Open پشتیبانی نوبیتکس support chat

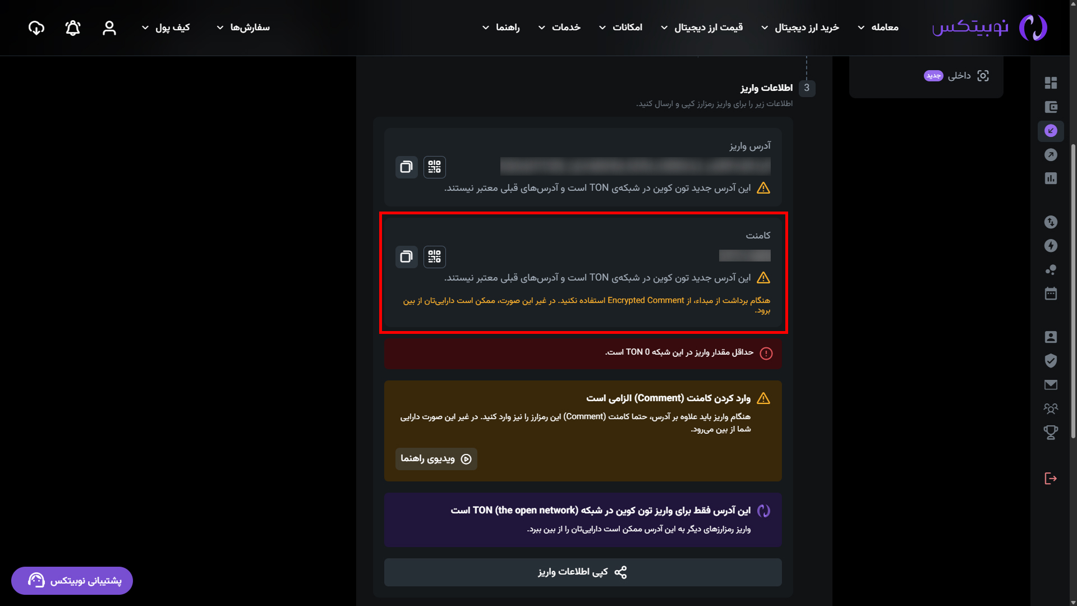(72, 581)
